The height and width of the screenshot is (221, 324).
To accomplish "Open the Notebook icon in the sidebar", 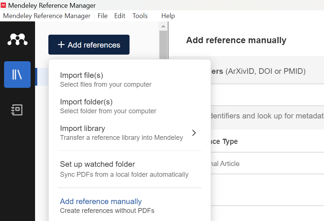I will pyautogui.click(x=17, y=110).
